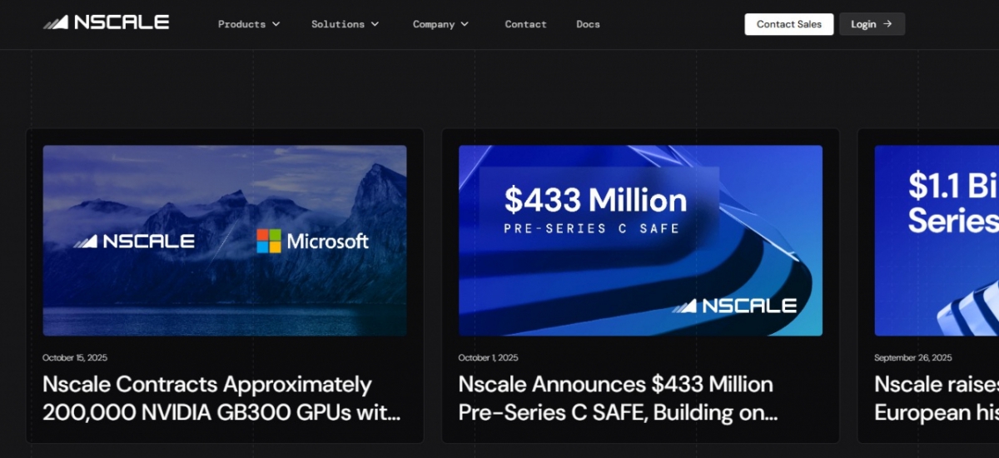Click the Nscale logo in the header
The height and width of the screenshot is (458, 999).
pos(106,22)
